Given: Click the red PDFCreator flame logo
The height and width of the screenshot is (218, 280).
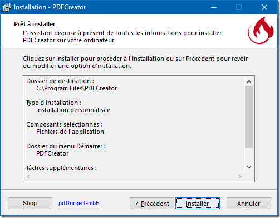Looking at the screenshot, I should pyautogui.click(x=261, y=31).
